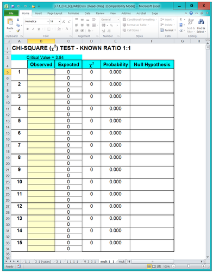Click the Save icon in Quick Access Toolbar

[12, 6]
